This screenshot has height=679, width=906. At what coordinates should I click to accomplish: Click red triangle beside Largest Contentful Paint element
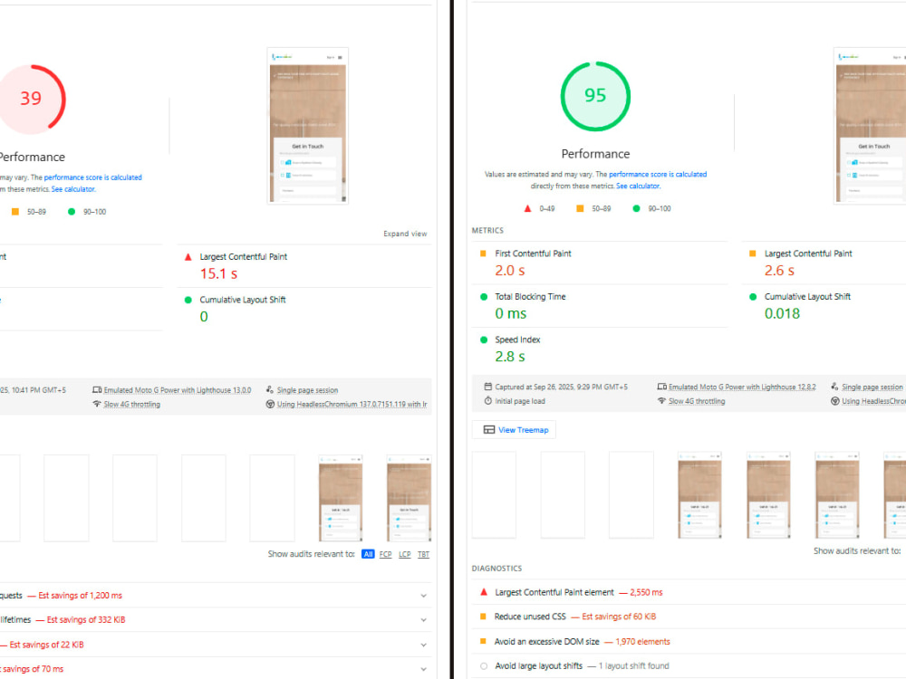point(484,592)
